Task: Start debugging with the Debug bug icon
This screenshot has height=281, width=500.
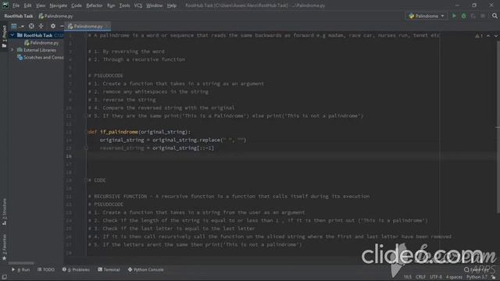Action: tap(463, 16)
